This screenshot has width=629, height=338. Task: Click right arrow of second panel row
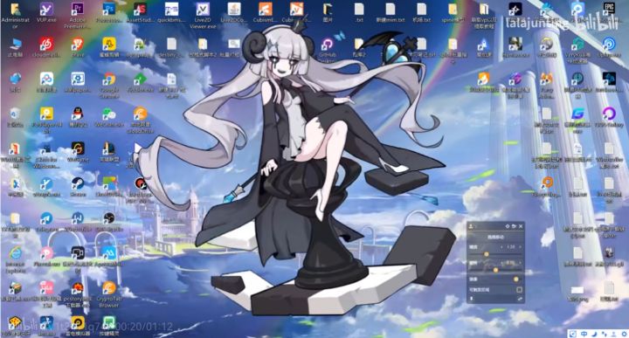tap(521, 263)
